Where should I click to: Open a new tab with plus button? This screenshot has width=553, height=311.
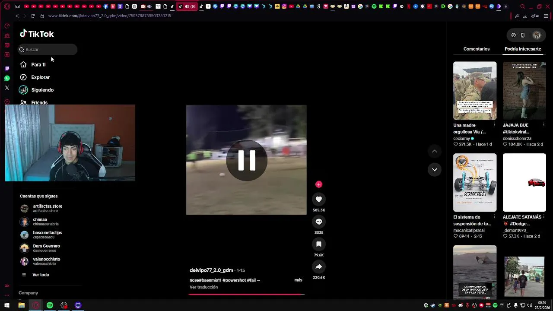point(506,6)
